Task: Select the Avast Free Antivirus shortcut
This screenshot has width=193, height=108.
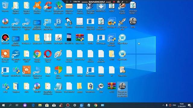Action: [37, 7]
